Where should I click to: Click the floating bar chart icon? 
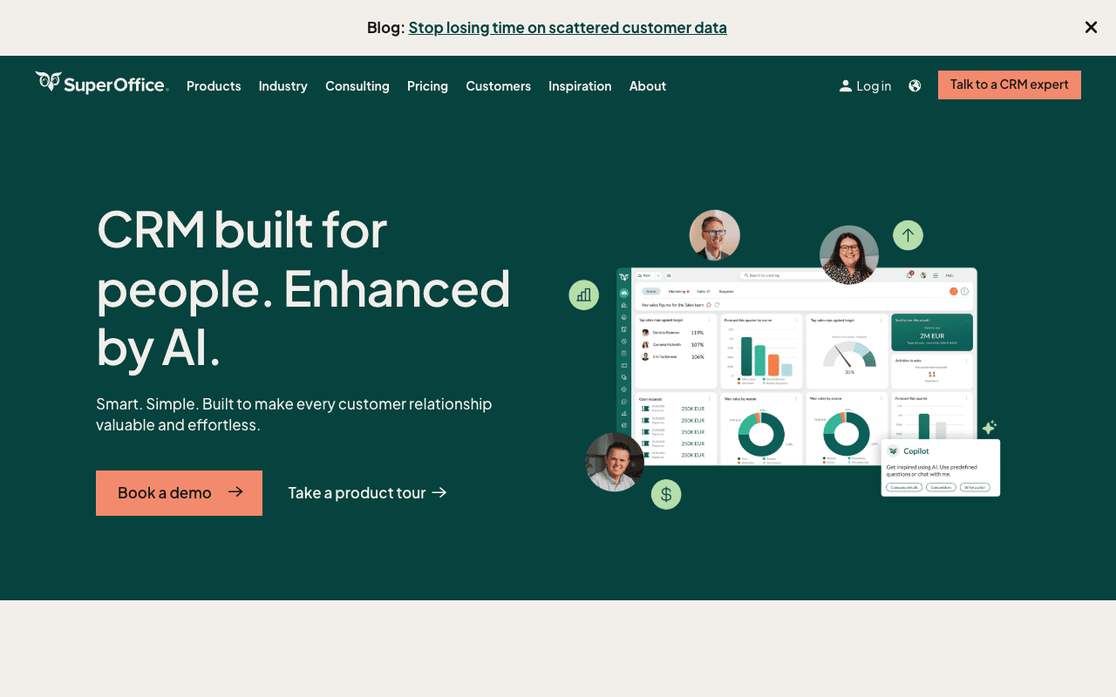[584, 294]
